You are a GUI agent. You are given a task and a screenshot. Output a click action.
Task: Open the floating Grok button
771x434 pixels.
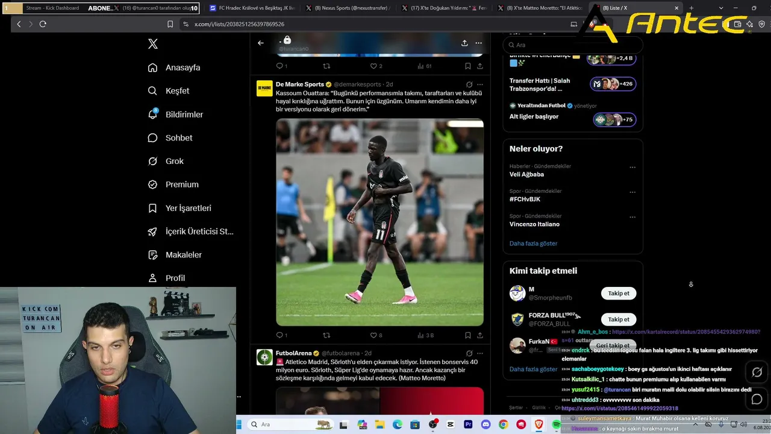click(757, 373)
